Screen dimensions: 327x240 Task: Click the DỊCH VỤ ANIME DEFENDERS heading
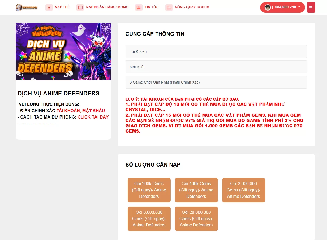tap(59, 93)
